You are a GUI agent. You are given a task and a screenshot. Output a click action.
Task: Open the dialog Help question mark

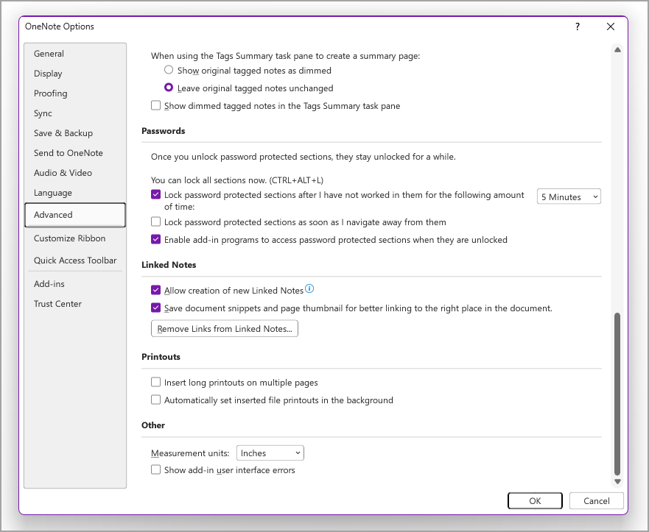pyautogui.click(x=577, y=26)
